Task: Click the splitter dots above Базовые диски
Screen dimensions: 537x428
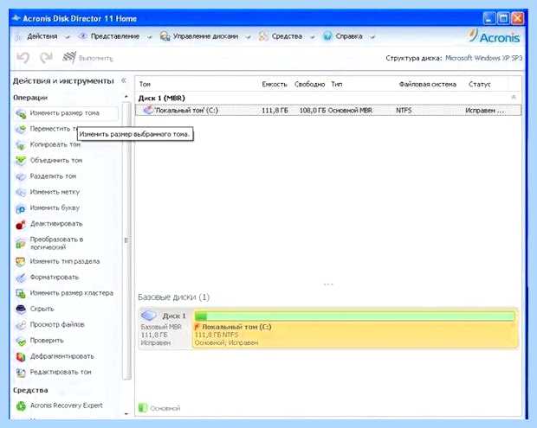Action: pos(328,284)
